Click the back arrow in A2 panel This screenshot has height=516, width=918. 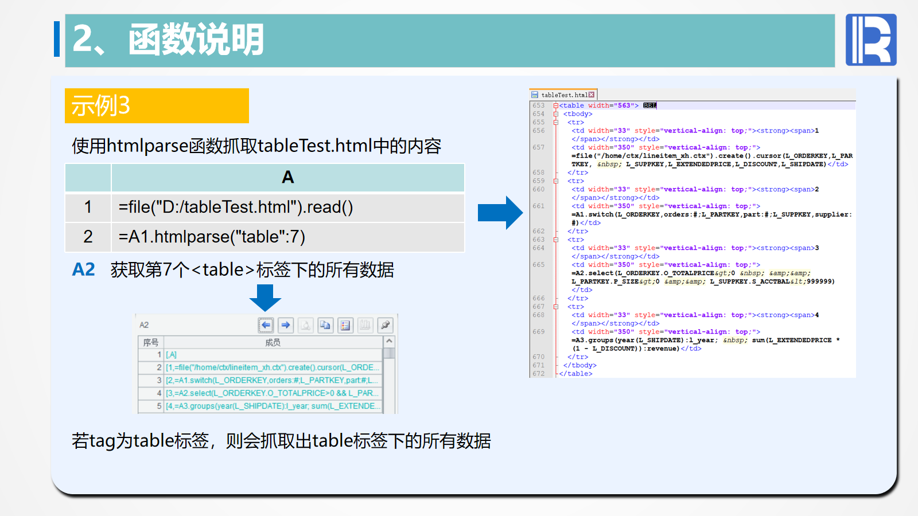(266, 325)
